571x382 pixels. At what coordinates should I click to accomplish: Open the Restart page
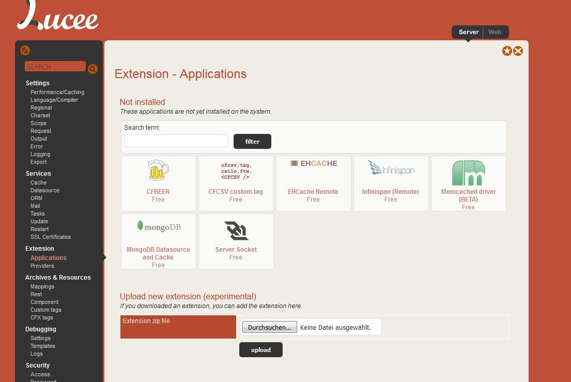click(39, 229)
